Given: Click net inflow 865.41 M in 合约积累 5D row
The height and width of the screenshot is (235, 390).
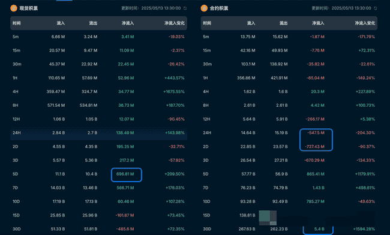Looking at the screenshot, I should [316, 174].
